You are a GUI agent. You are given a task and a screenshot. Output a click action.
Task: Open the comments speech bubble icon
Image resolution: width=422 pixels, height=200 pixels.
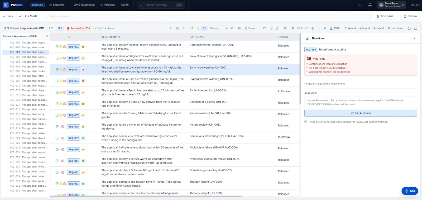[319, 28]
